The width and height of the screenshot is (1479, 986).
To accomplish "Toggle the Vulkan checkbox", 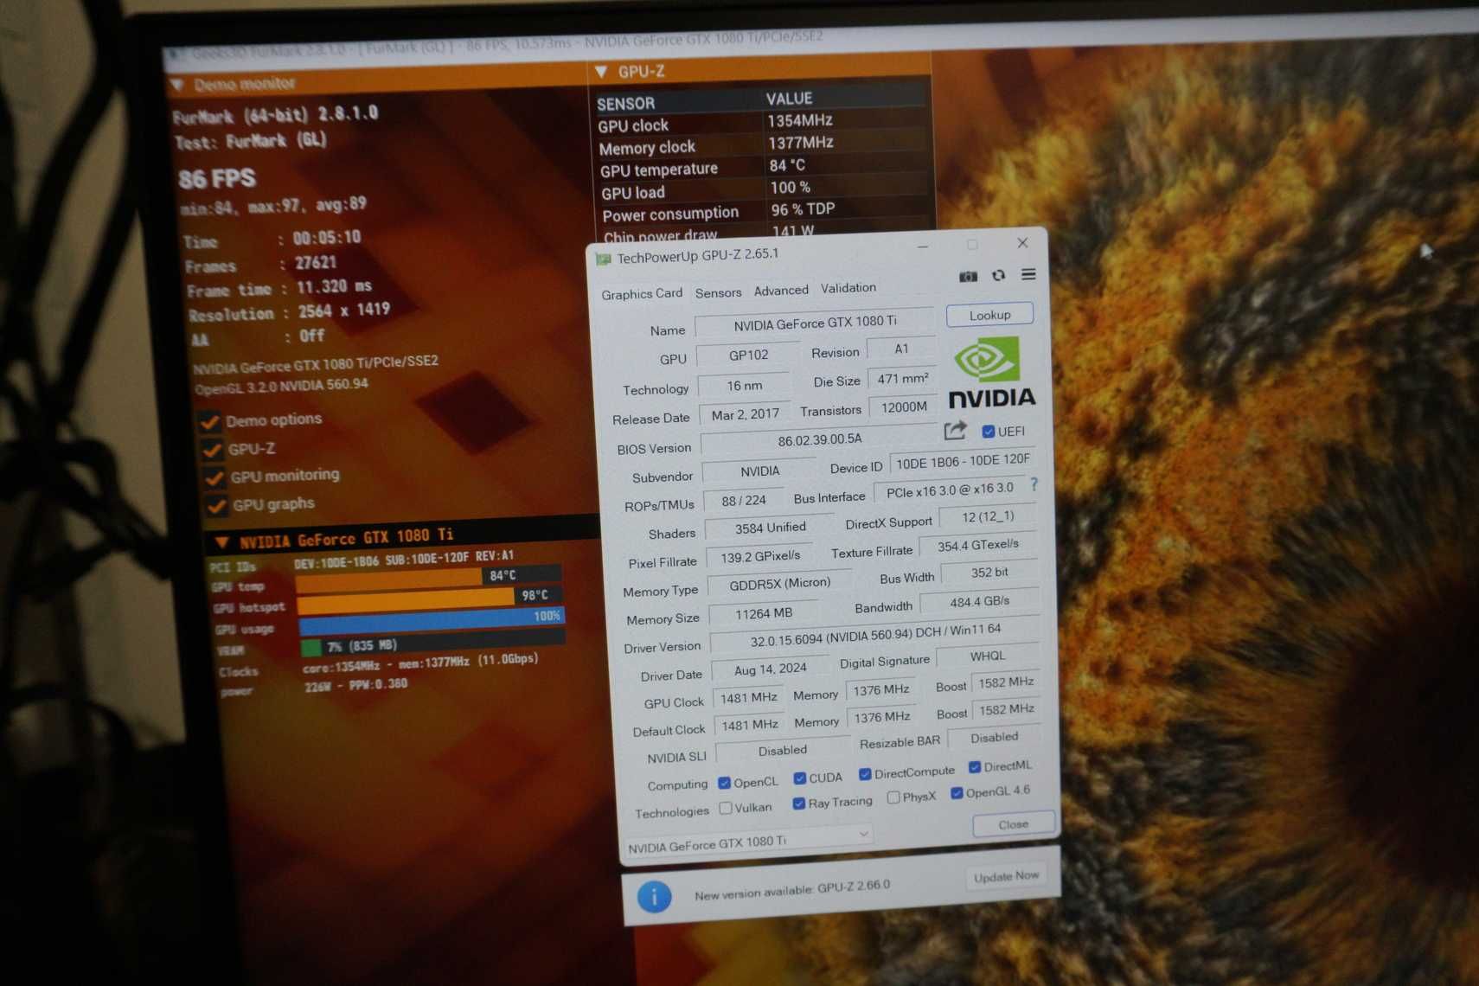I will tap(726, 808).
